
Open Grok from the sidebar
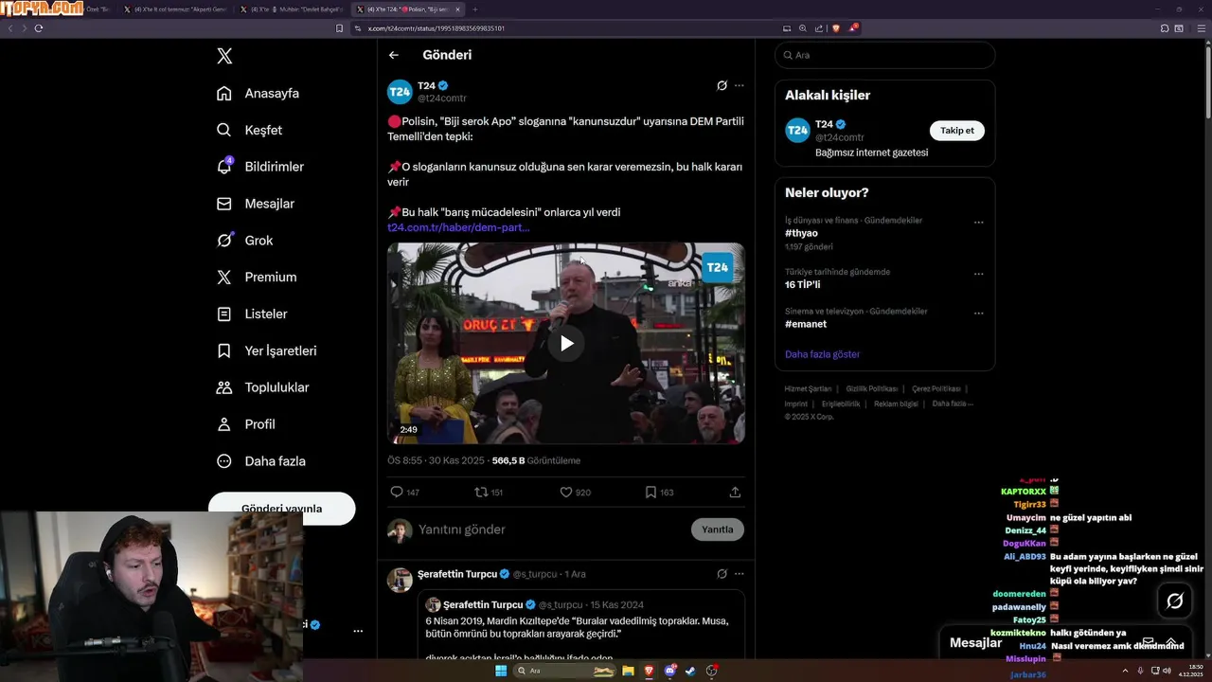(x=244, y=241)
